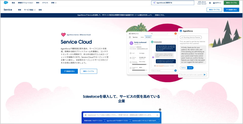Expand the 詳細 dropdown in the top navigation
Screen dimensions: 243x124
pos(54,3)
